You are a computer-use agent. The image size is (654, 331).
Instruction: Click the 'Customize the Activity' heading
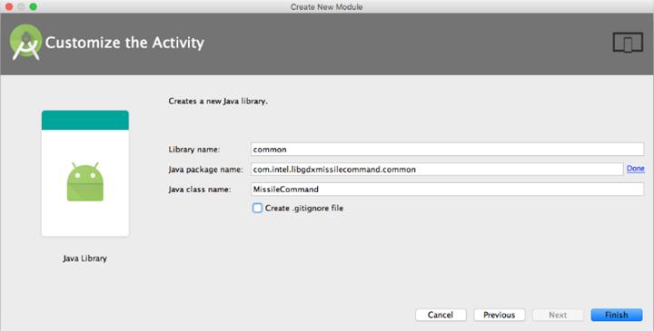(124, 43)
